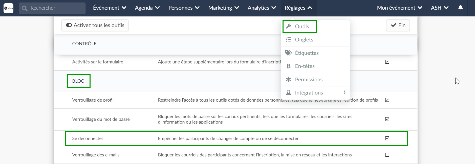Screen dimensions: 475x164
Task: Open the notifications bell
Action: [461, 8]
